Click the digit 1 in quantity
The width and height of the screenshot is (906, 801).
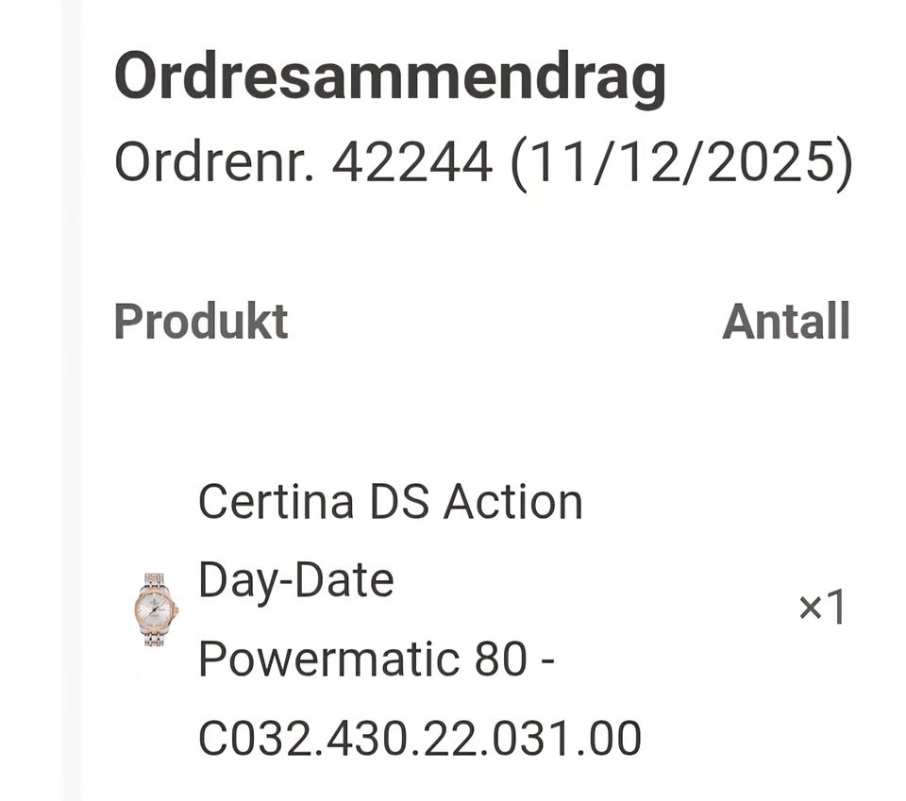pos(835,607)
